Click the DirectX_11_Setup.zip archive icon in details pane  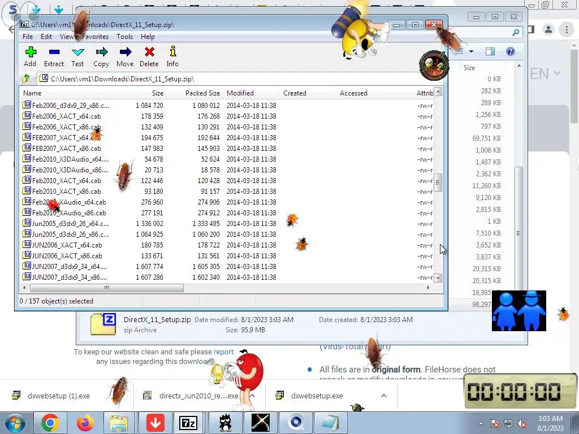coord(103,324)
